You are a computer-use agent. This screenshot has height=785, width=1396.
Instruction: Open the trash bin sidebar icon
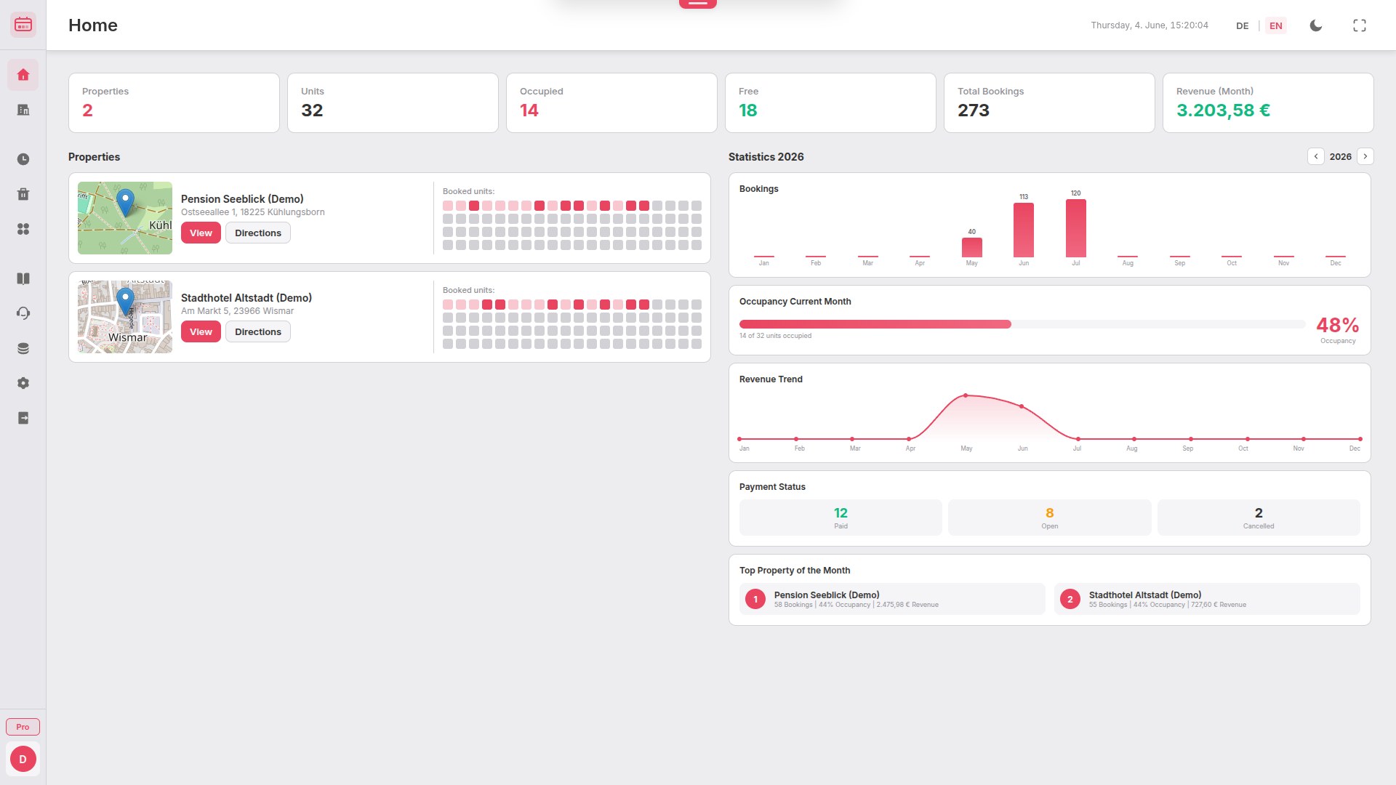(x=23, y=194)
